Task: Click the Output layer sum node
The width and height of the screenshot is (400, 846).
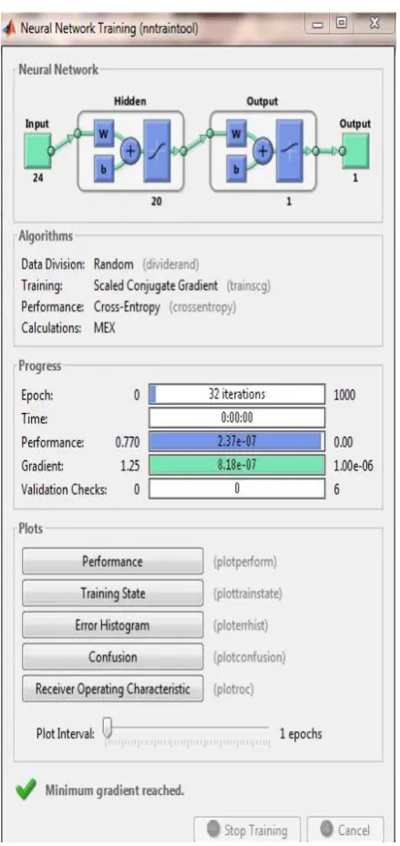Action: coord(263,151)
